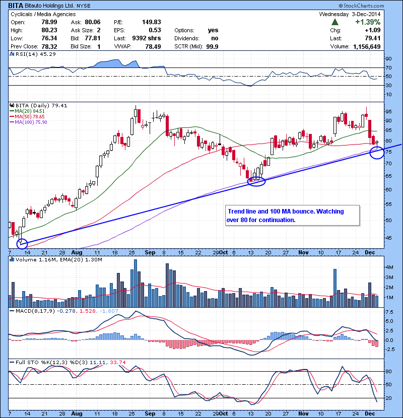This screenshot has width=403, height=418.
Task: Click the Ask price 80.06
Action: tap(93, 22)
